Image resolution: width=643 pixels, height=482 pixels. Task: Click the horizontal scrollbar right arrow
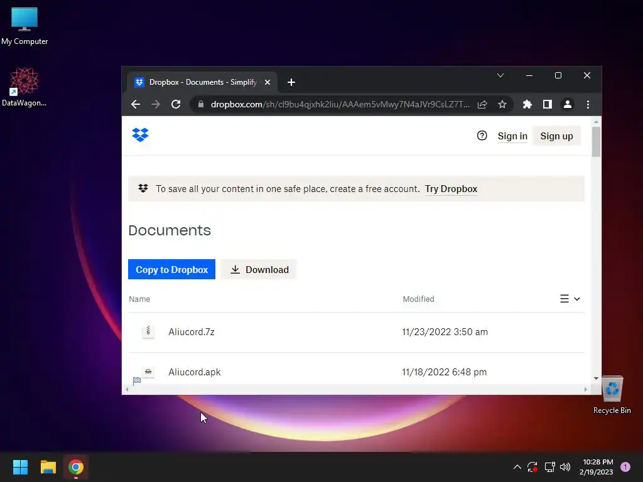click(x=585, y=389)
